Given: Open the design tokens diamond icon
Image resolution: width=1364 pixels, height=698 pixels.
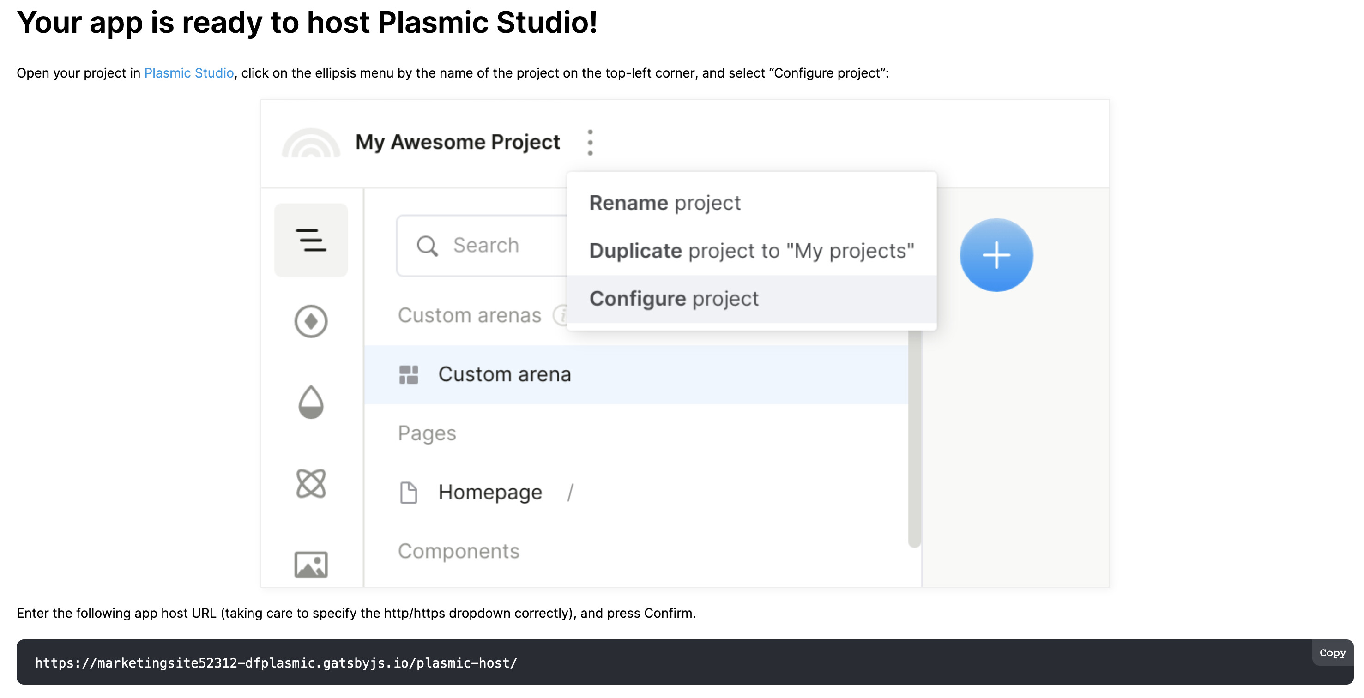Looking at the screenshot, I should (x=311, y=321).
